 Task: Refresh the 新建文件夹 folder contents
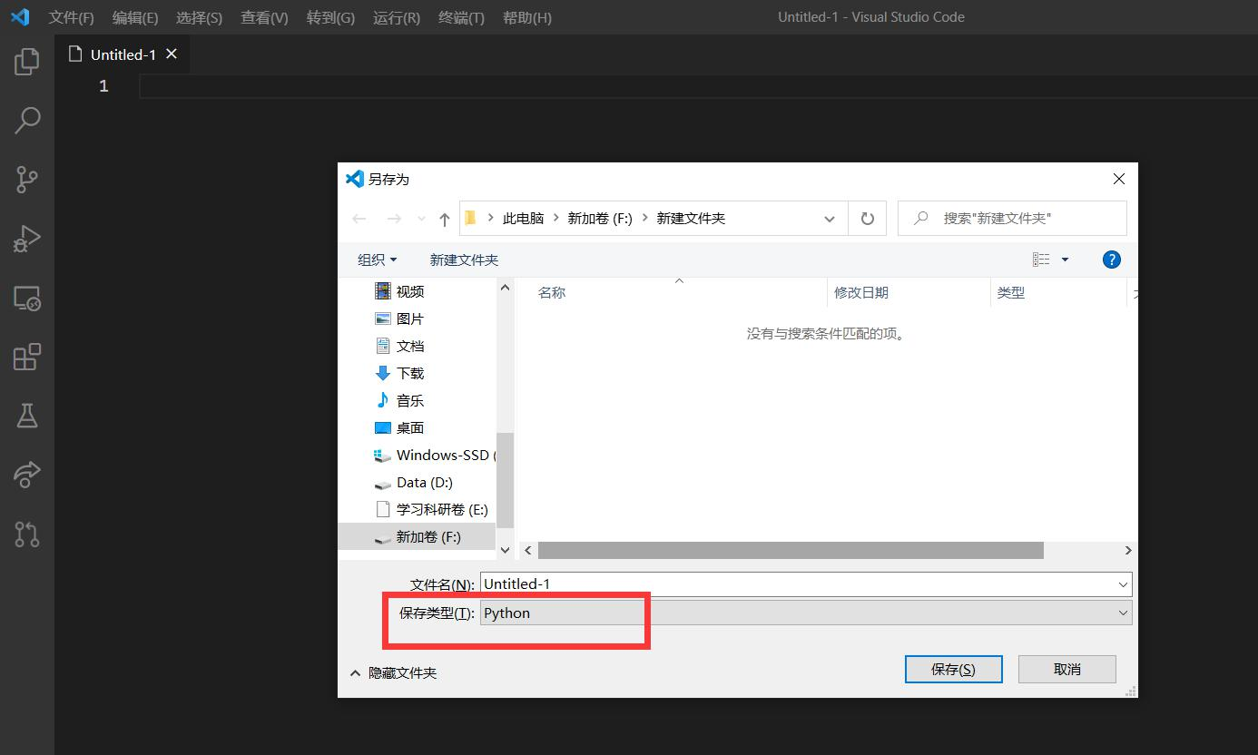[x=866, y=218]
